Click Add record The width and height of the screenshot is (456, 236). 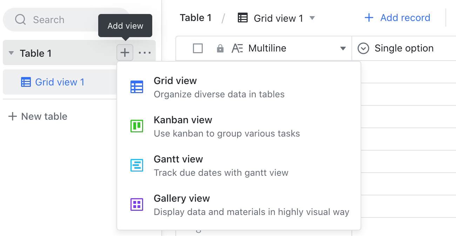pyautogui.click(x=397, y=18)
